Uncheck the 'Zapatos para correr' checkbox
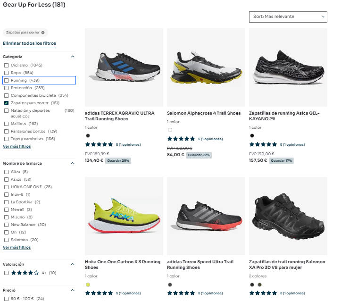The width and height of the screenshot is (341, 301). click(6, 103)
